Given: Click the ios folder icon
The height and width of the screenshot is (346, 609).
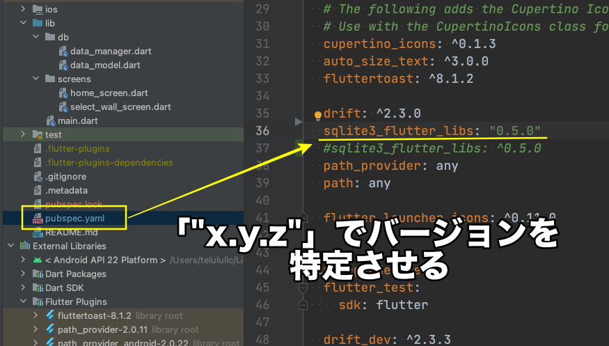Looking at the screenshot, I should 38,9.
